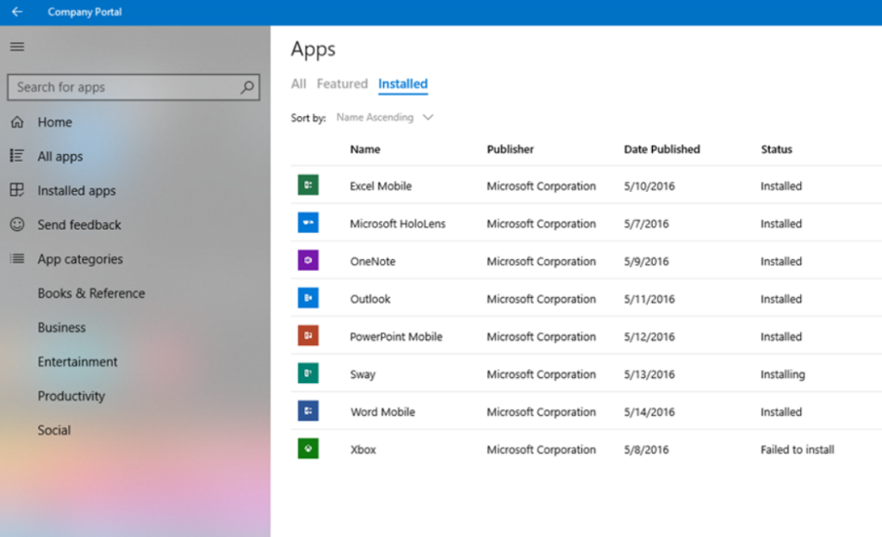This screenshot has height=537, width=882.
Task: Open the hamburger navigation menu
Action: (17, 46)
